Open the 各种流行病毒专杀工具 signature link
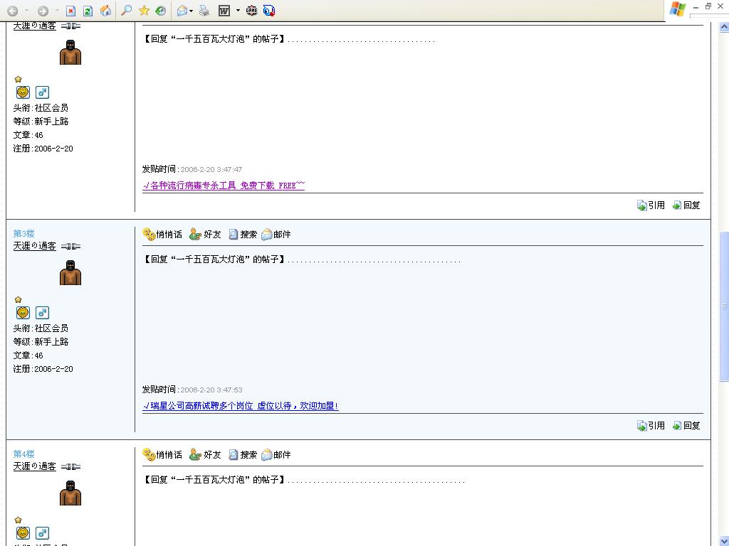 [x=224, y=186]
